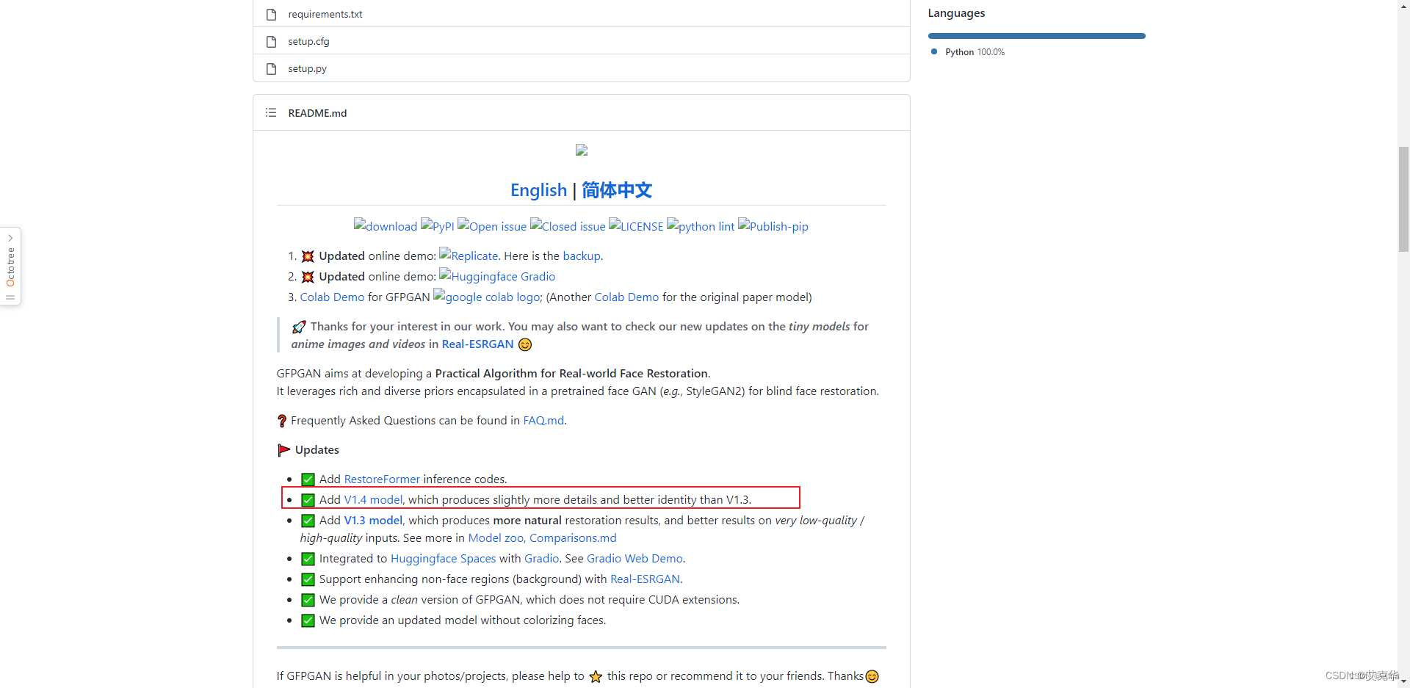Click the Octotree hamburger menu icon
This screenshot has height=688, width=1410.
coord(10,297)
